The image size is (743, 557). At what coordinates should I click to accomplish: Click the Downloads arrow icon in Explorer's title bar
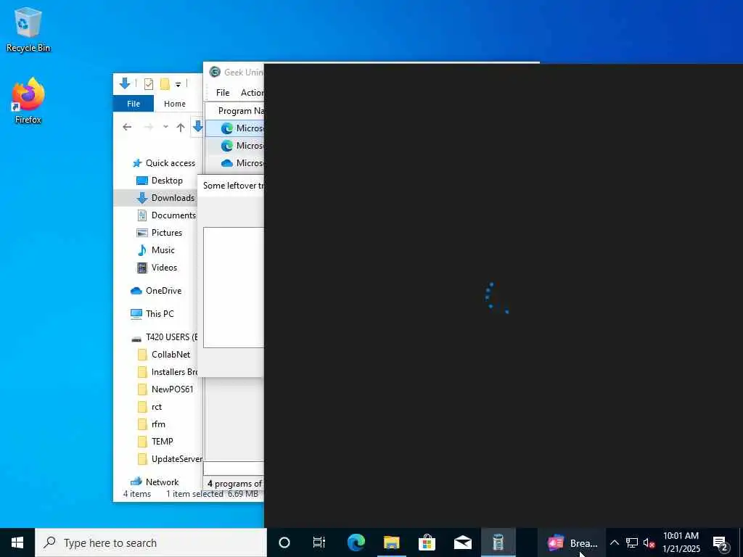click(x=125, y=84)
